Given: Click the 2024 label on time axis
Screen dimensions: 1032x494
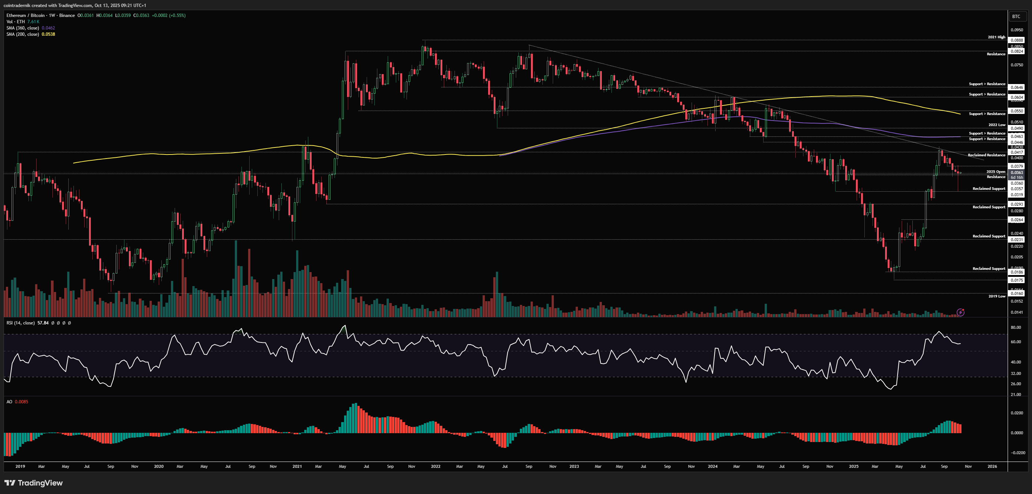Looking at the screenshot, I should click(x=712, y=466).
